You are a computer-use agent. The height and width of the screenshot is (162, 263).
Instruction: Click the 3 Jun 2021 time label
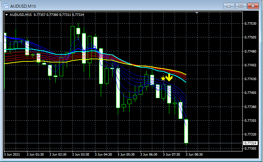[12, 155]
